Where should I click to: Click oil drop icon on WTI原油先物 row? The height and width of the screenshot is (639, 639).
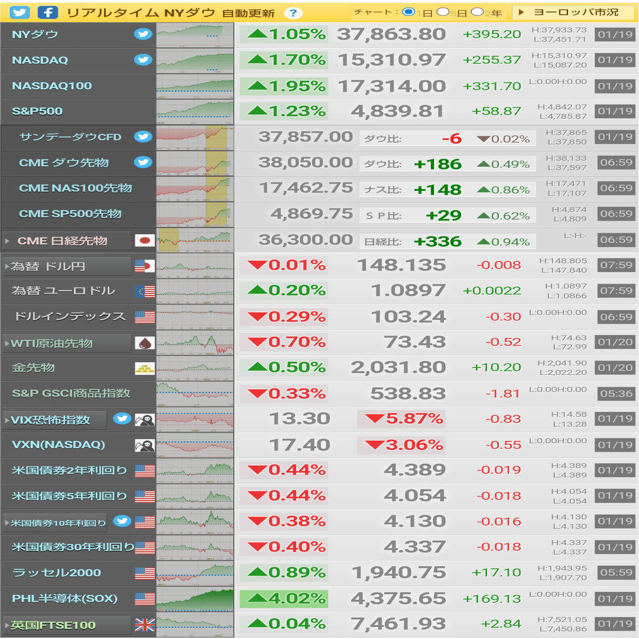pos(145,343)
